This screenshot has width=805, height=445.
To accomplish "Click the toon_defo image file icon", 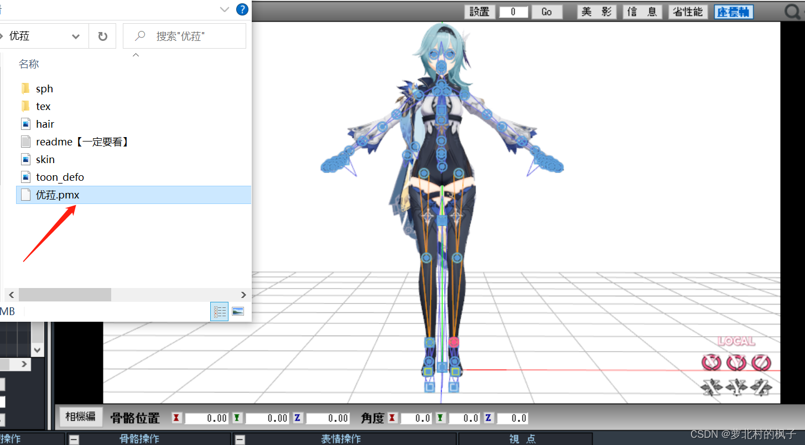I will 25,177.
